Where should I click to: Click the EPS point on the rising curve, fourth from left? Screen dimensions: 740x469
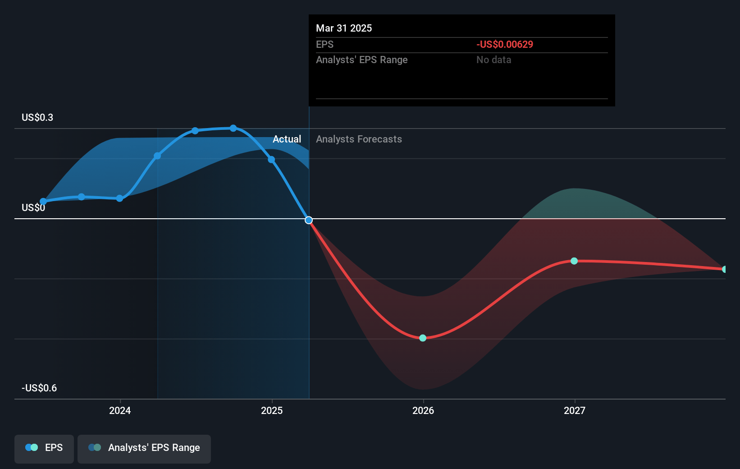click(157, 156)
